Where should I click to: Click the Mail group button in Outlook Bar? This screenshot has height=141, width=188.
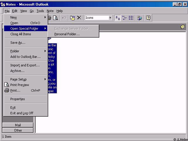pos(18,125)
